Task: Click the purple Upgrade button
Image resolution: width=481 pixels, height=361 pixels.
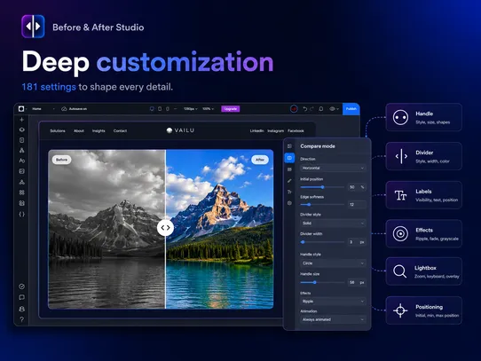Action: pos(231,109)
